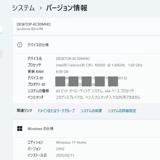The width and height of the screenshot is (160, 160).
Task: Click the dynabook BX/32RB model text
Action: pos(30,29)
